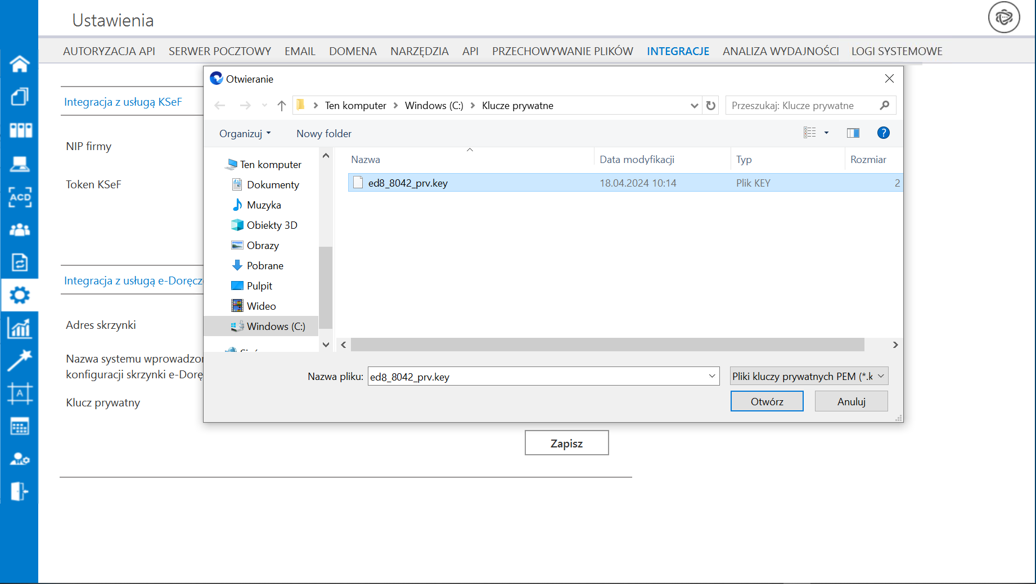Viewport: 1036px width, 584px height.
Task: Select Pobrane in the navigation tree
Action: click(264, 266)
